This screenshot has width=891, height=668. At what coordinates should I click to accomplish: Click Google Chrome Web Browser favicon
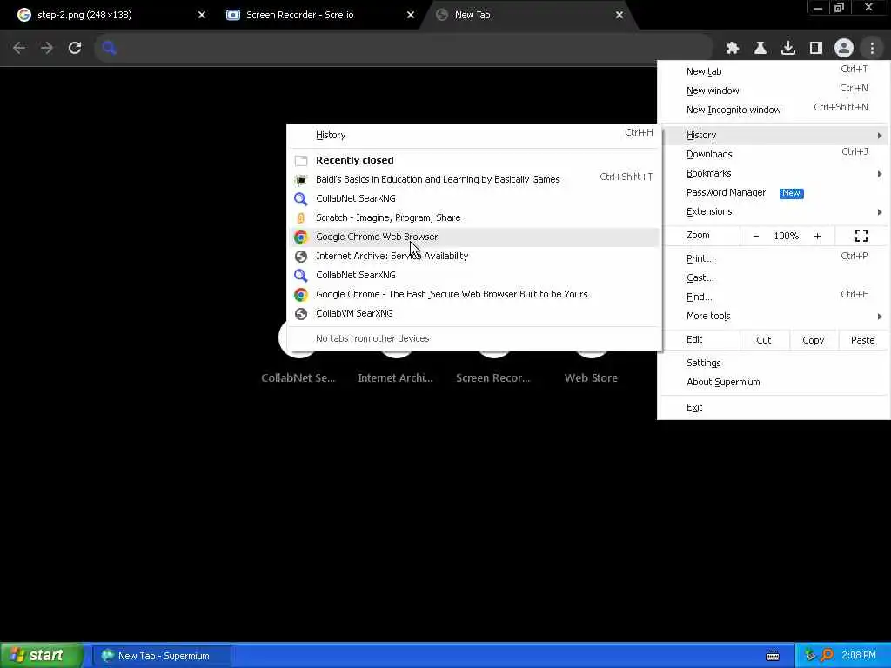coord(301,237)
